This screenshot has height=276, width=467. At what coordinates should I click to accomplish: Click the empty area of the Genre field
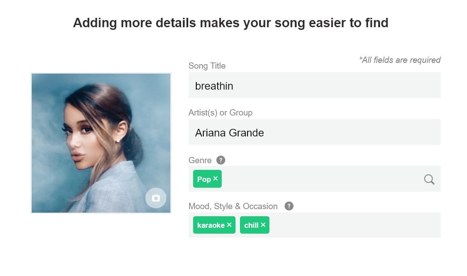click(x=321, y=179)
